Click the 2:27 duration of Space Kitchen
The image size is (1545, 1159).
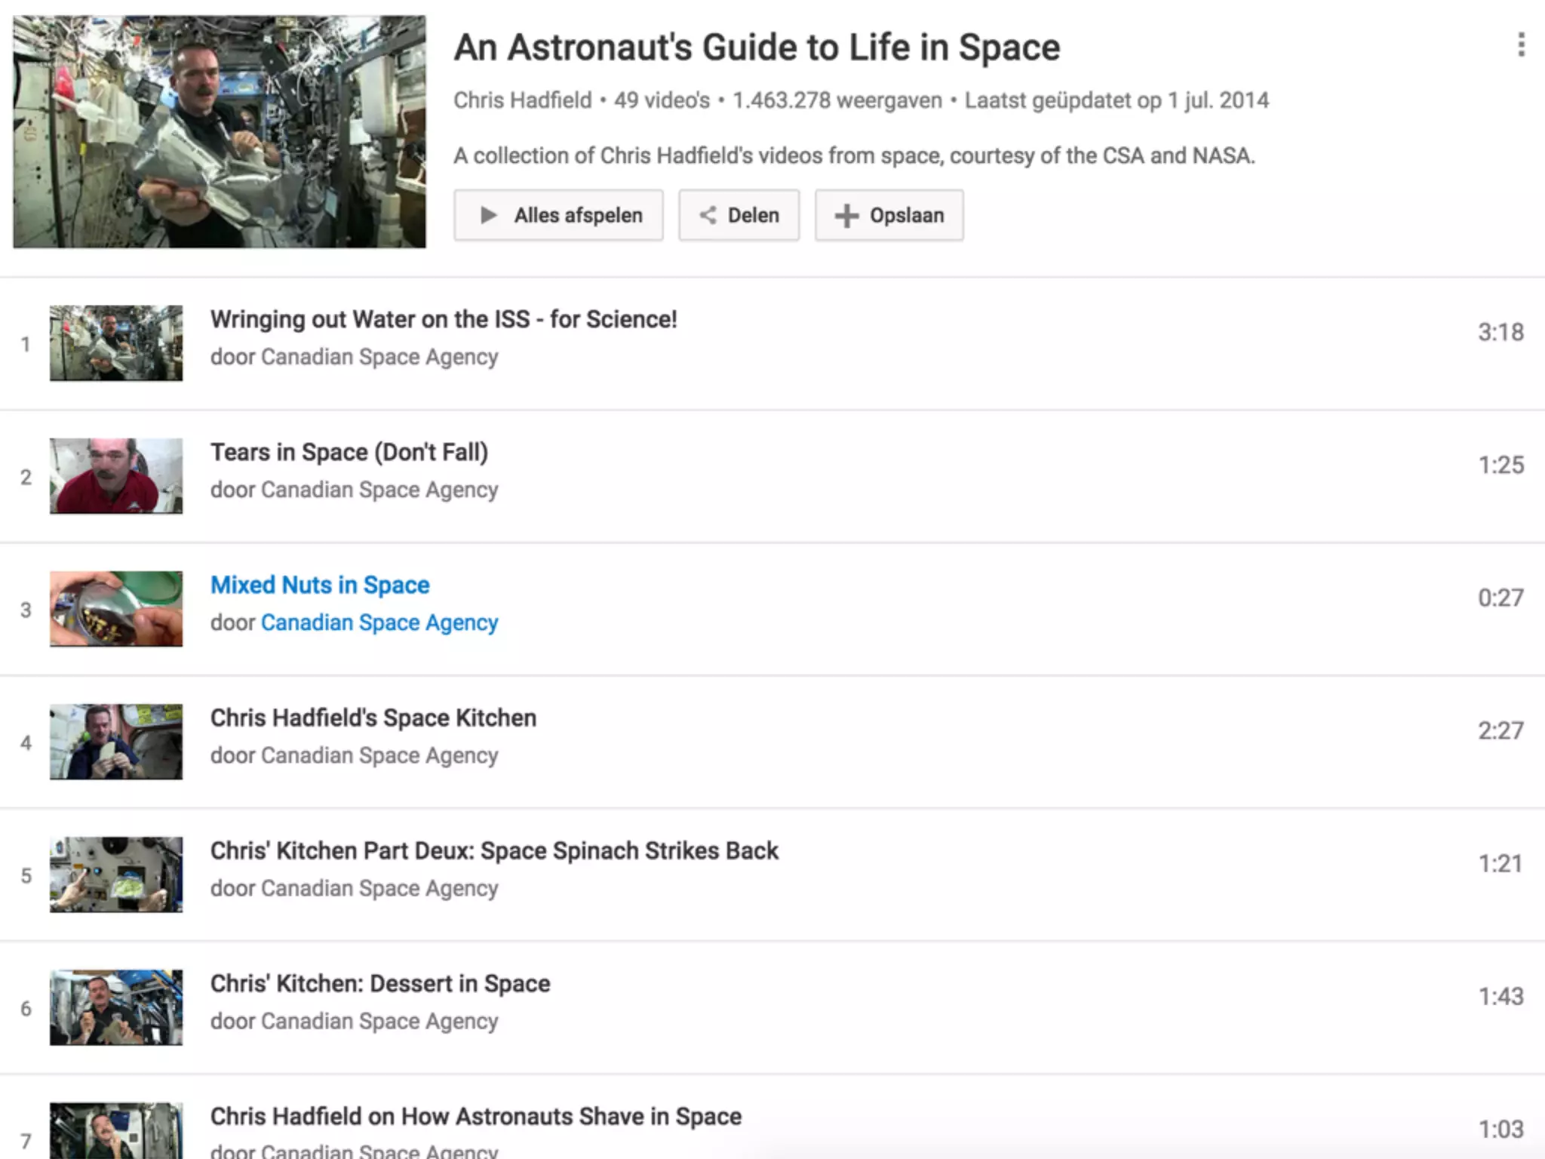tap(1500, 730)
